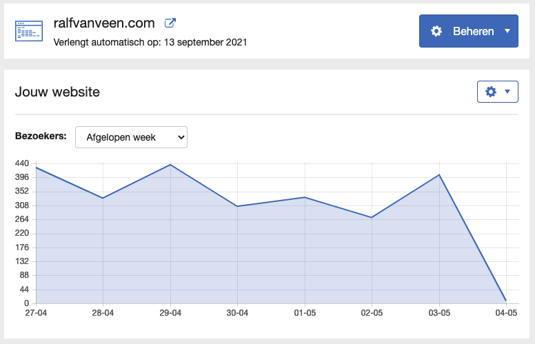Click the 01-05 data point on the chart
The height and width of the screenshot is (344, 535).
pos(305,197)
